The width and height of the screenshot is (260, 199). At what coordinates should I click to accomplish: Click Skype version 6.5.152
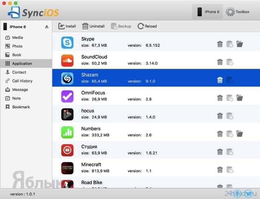[x=144, y=45]
